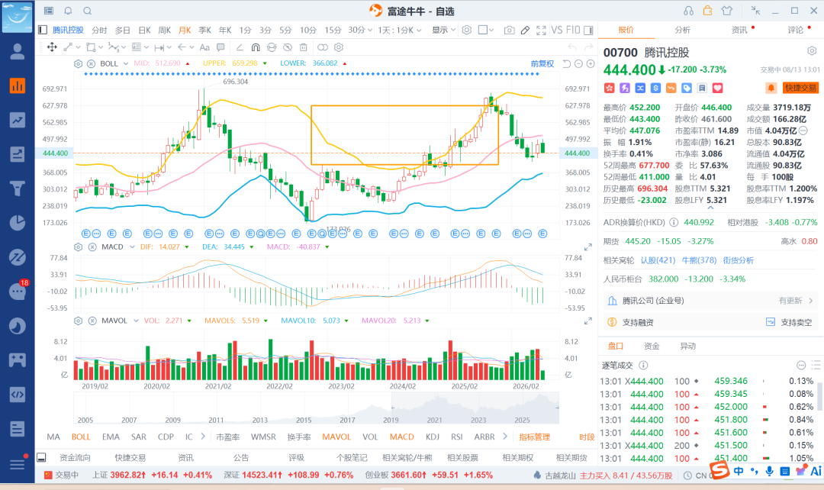Expand the BOLL indicator dropdown arrow
This screenshot has height=490, width=824.
[x=126, y=63]
